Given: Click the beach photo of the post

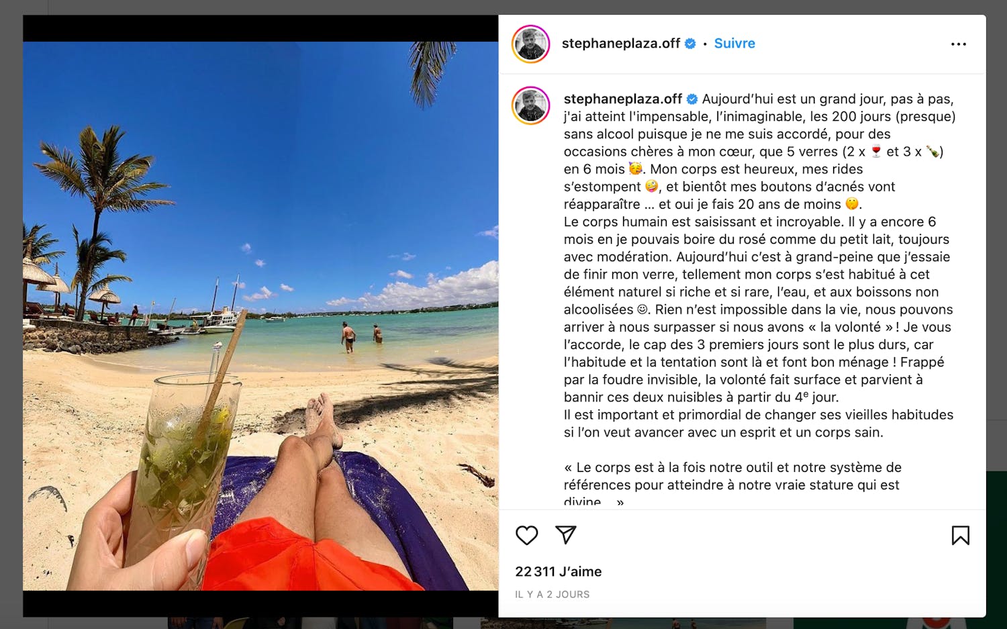Looking at the screenshot, I should click(x=260, y=316).
